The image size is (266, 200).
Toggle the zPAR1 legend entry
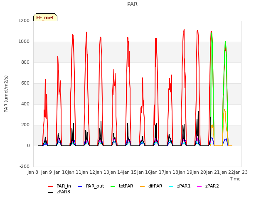[180, 186]
